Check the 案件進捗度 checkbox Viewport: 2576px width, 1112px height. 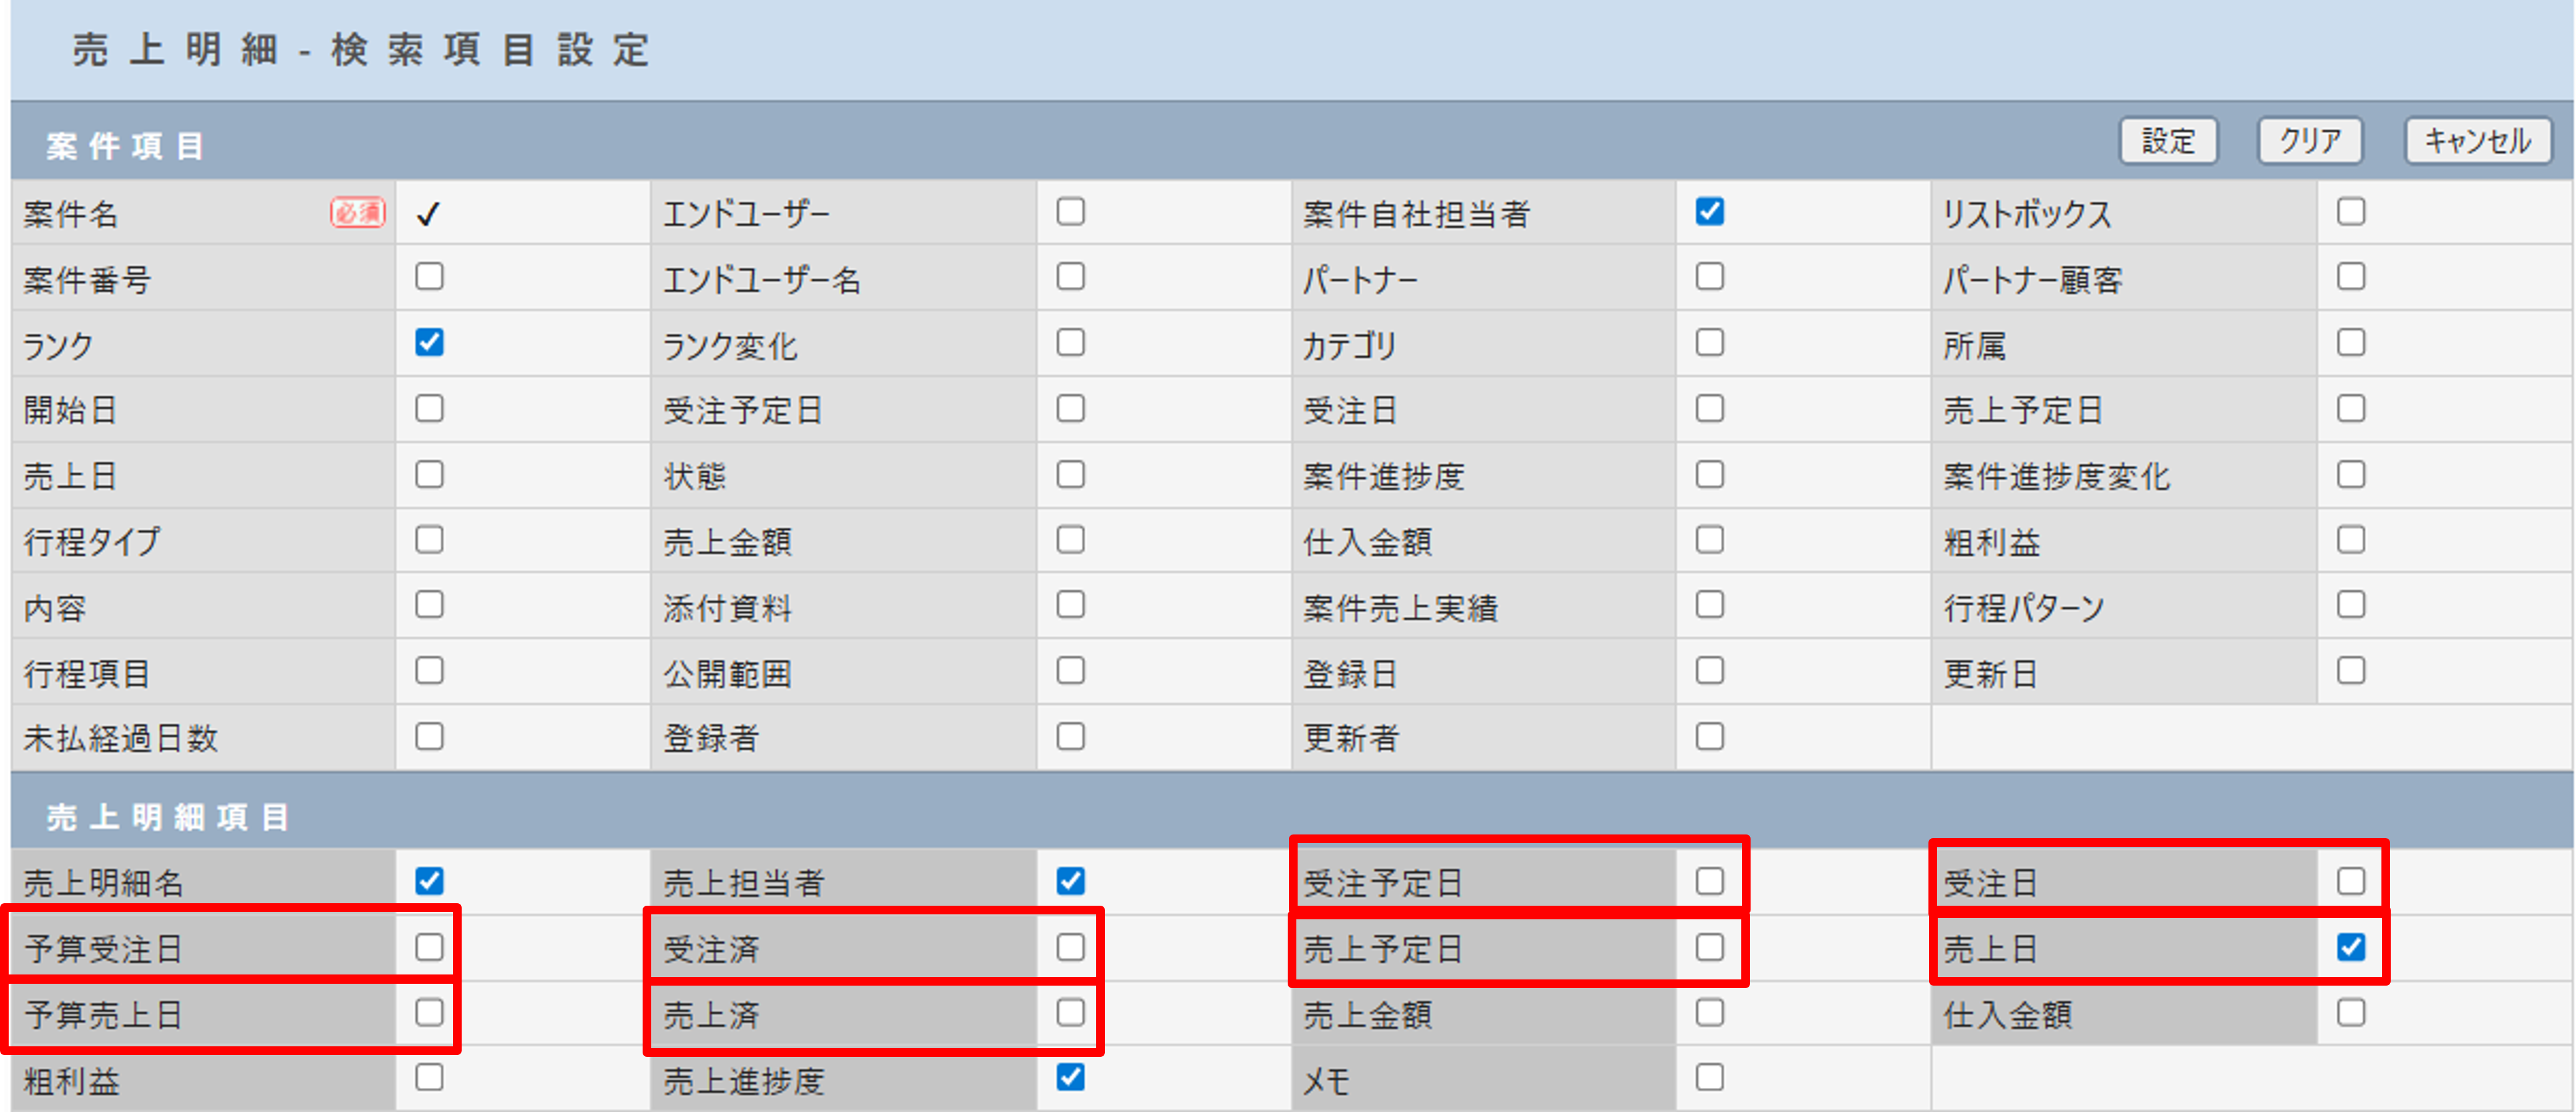click(1709, 474)
